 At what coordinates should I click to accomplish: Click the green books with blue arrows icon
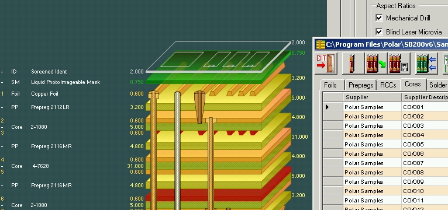(426, 63)
